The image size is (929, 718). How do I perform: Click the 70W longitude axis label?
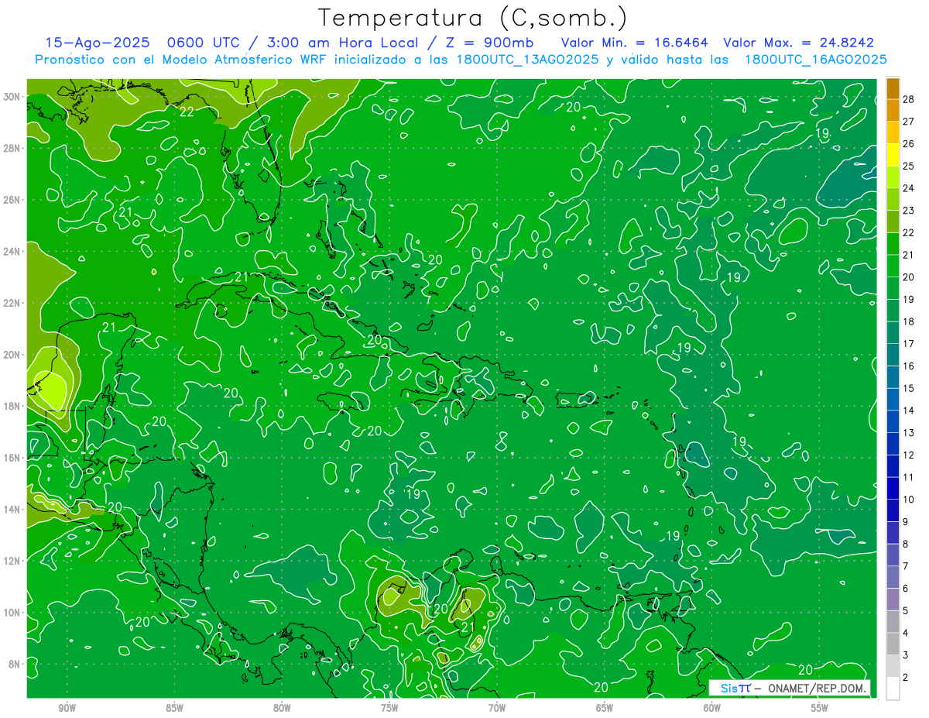click(497, 709)
